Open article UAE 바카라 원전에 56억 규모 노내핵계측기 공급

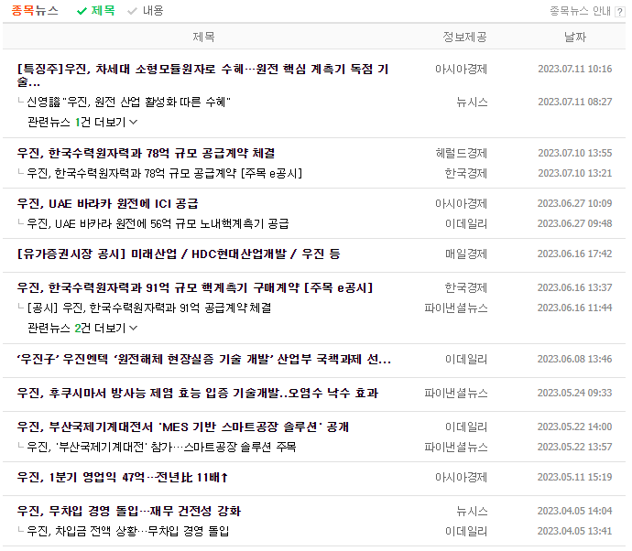[x=158, y=223]
